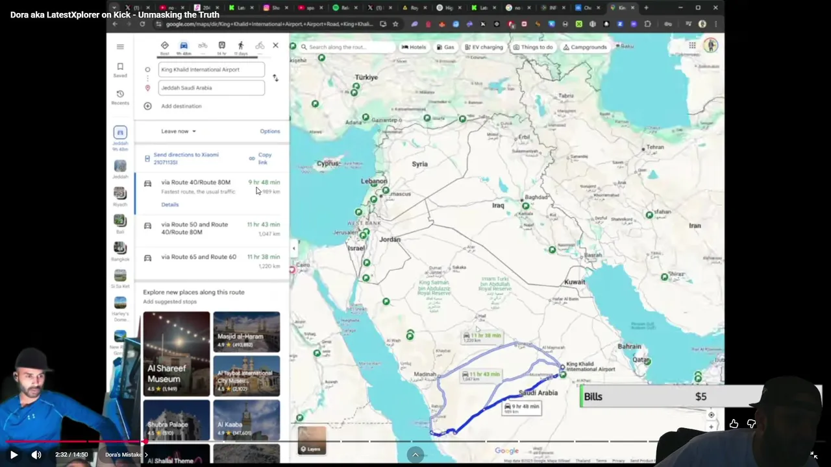Reverse starting point and destination
Image resolution: width=831 pixels, height=467 pixels.
click(x=275, y=78)
